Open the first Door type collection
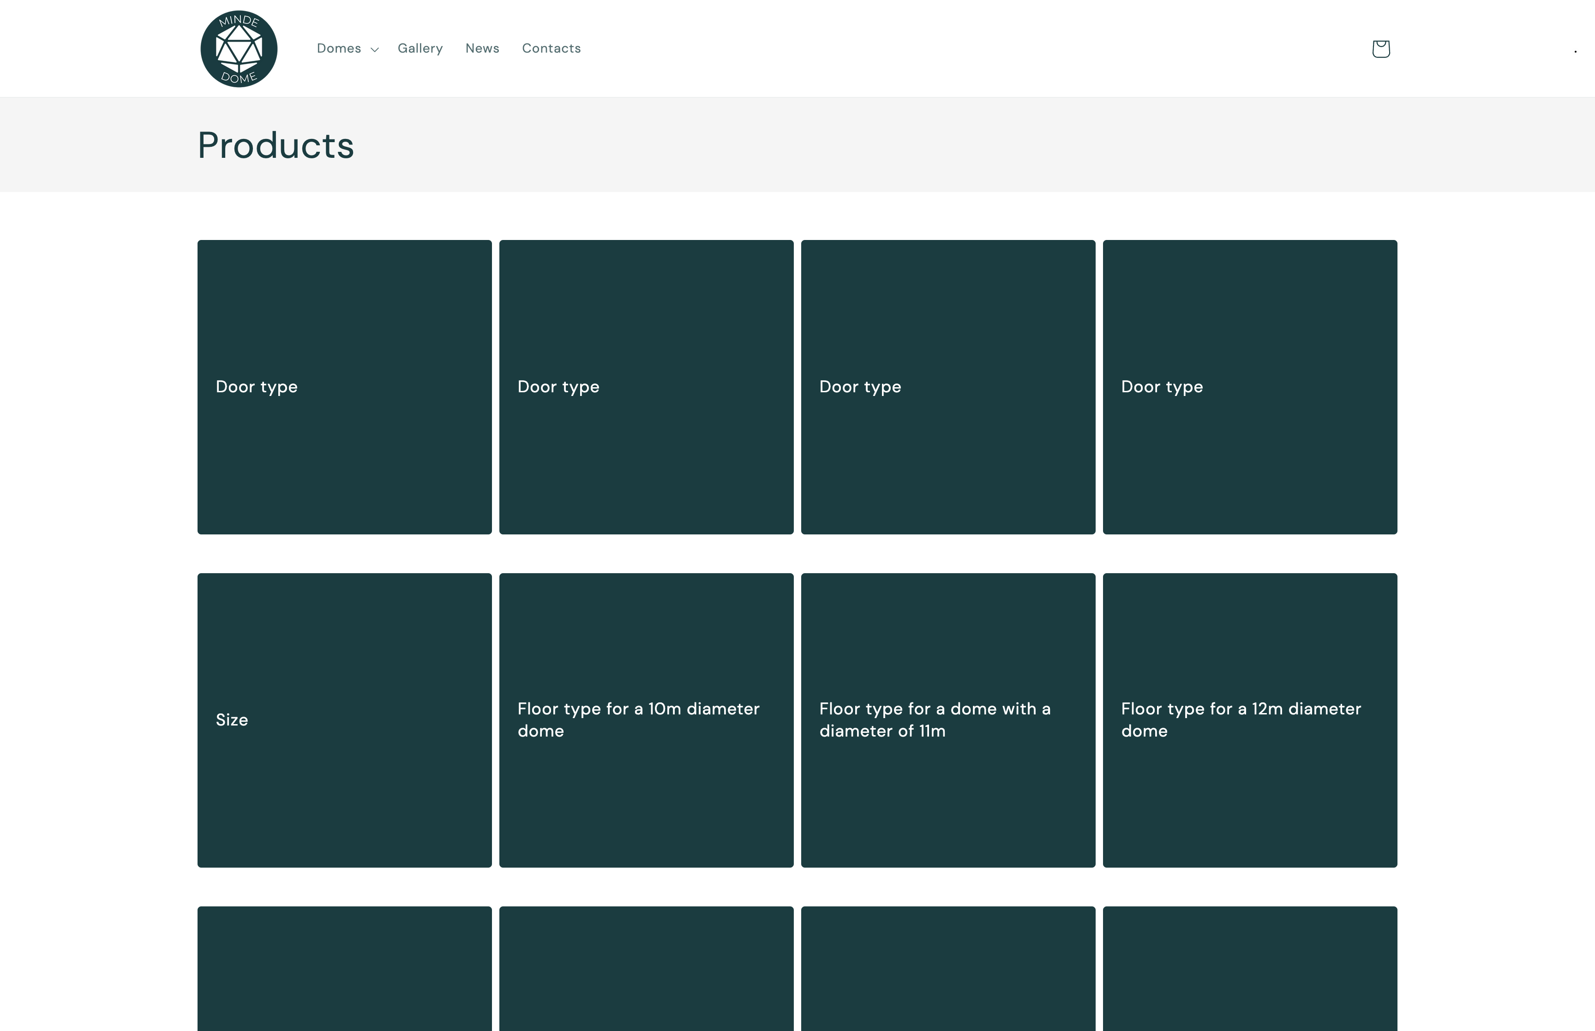Screen dimensions: 1595x1031 point(345,386)
